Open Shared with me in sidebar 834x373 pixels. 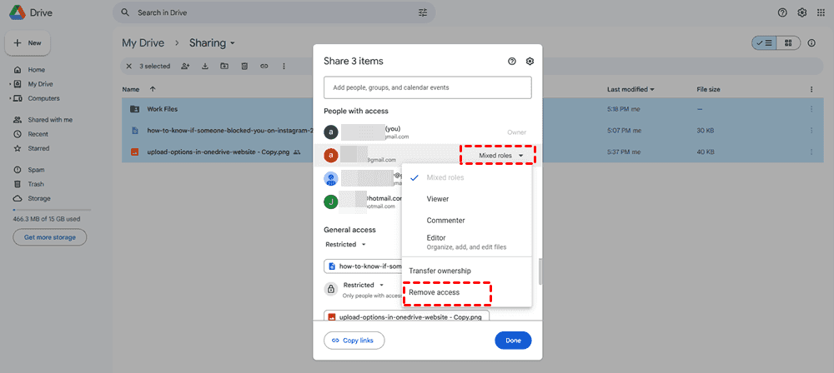[50, 120]
